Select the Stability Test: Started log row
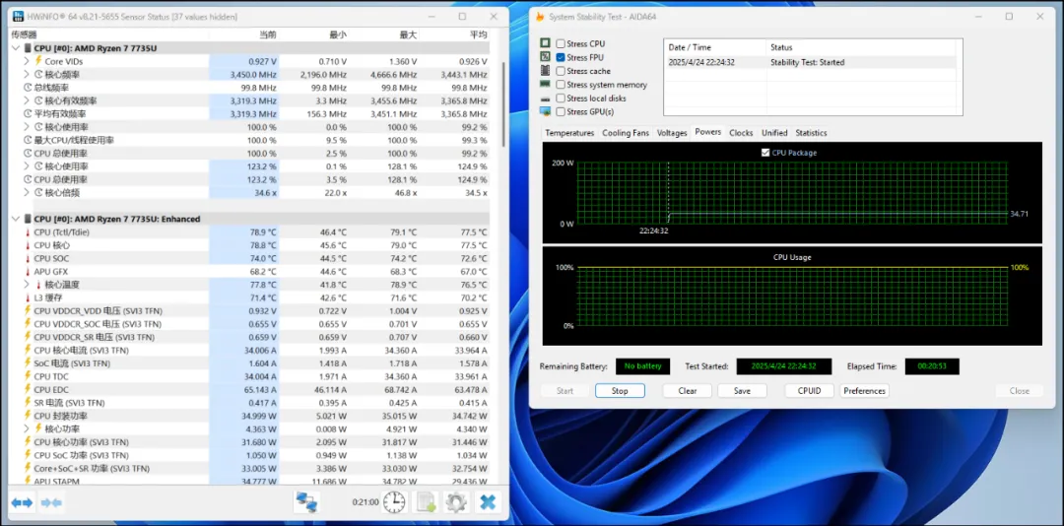 click(x=810, y=62)
